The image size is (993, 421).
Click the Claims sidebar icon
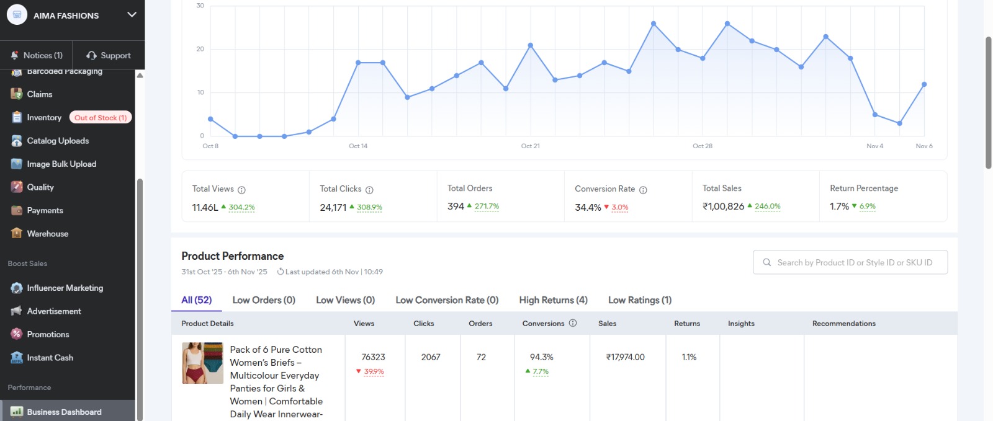point(17,94)
